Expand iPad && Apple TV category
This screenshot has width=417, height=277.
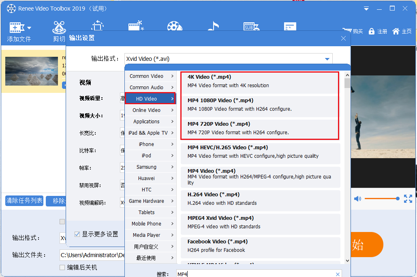click(150, 133)
